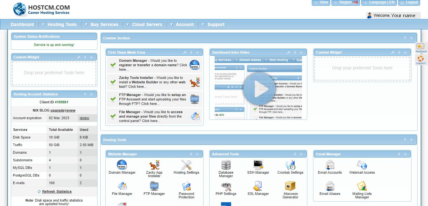Viewport: 428px width, 206px height.
Task: Click the drop zone in the sidebar Custom Widget
Action: coord(54,73)
